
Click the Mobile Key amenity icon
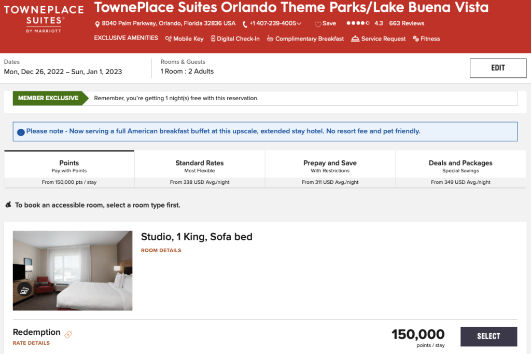click(x=168, y=39)
